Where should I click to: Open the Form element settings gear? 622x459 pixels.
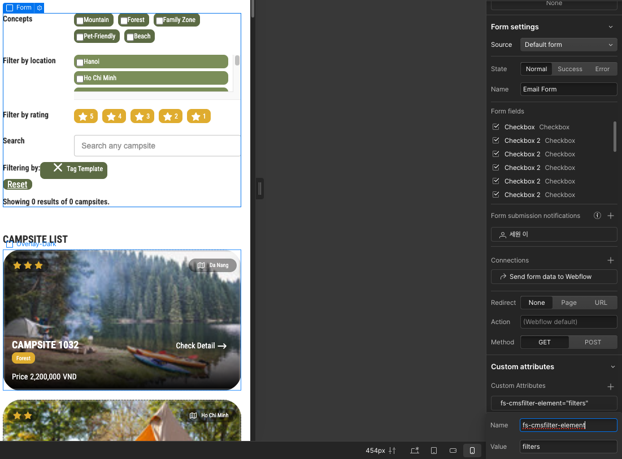[40, 7]
